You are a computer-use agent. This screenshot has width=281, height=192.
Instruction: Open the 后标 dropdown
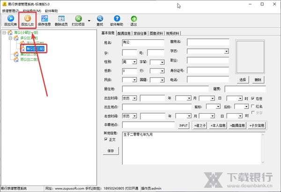246,107
